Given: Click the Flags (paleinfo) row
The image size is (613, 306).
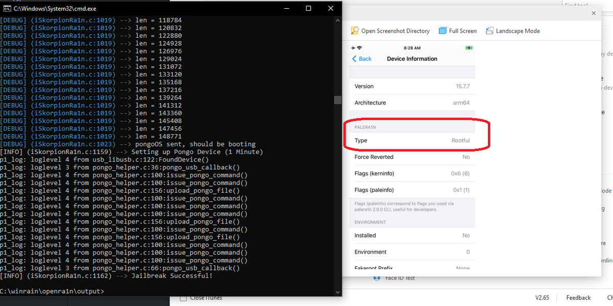Looking at the screenshot, I should (x=412, y=190).
